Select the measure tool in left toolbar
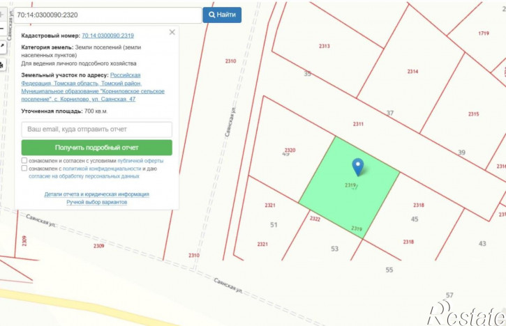The height and width of the screenshot is (326, 506). (2, 47)
